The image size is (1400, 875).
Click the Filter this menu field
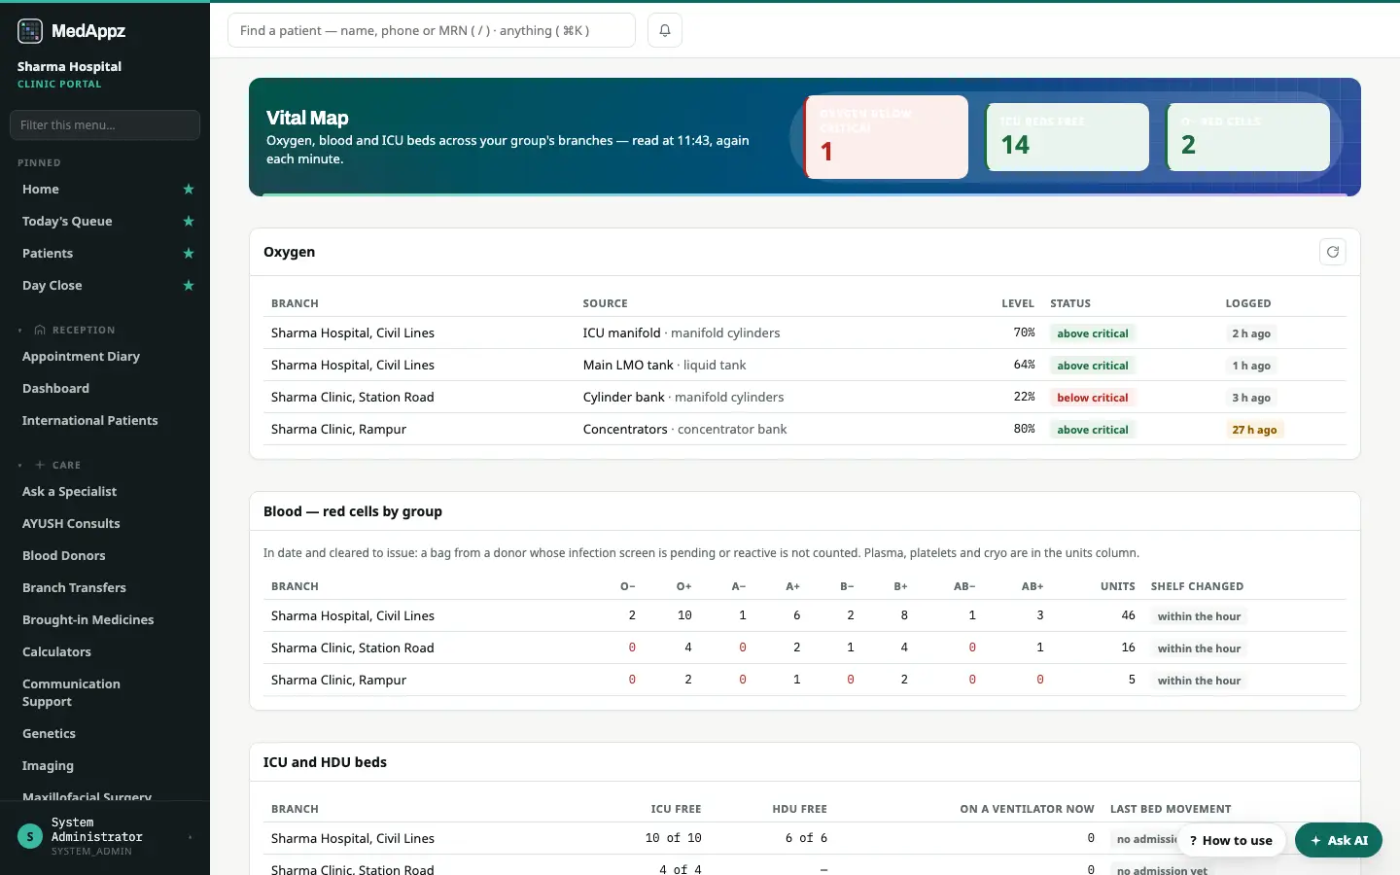coord(105,124)
